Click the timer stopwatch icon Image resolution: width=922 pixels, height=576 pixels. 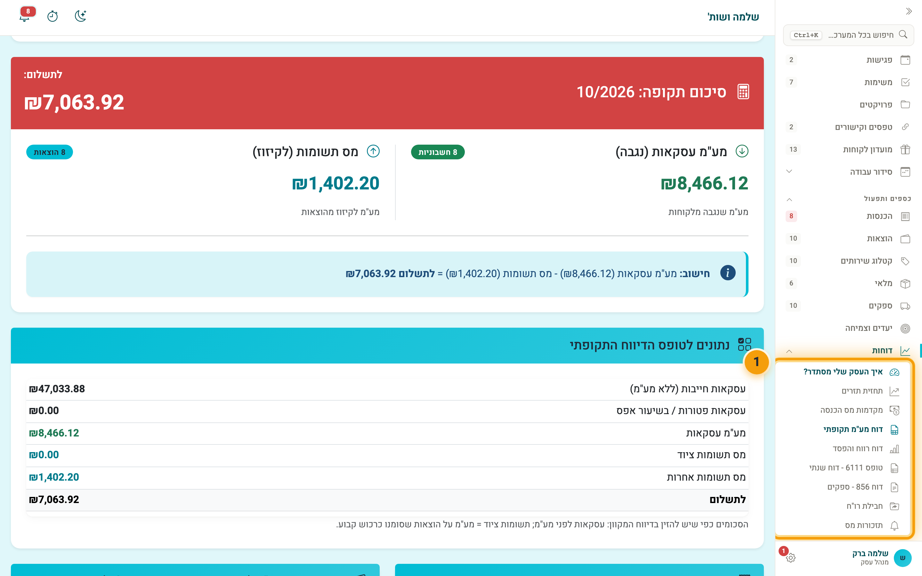pos(53,16)
